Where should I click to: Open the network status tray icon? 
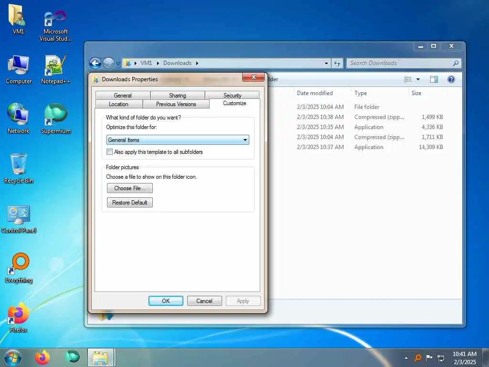(441, 358)
